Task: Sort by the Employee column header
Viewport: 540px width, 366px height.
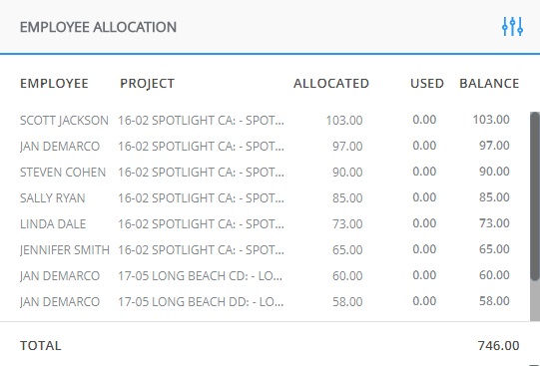Action: coord(54,83)
